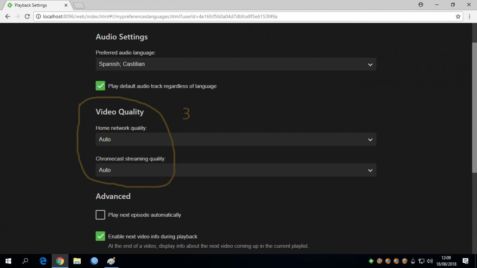Open the Preferred audio language dropdown
Image resolution: width=477 pixels, height=268 pixels.
[x=236, y=64]
